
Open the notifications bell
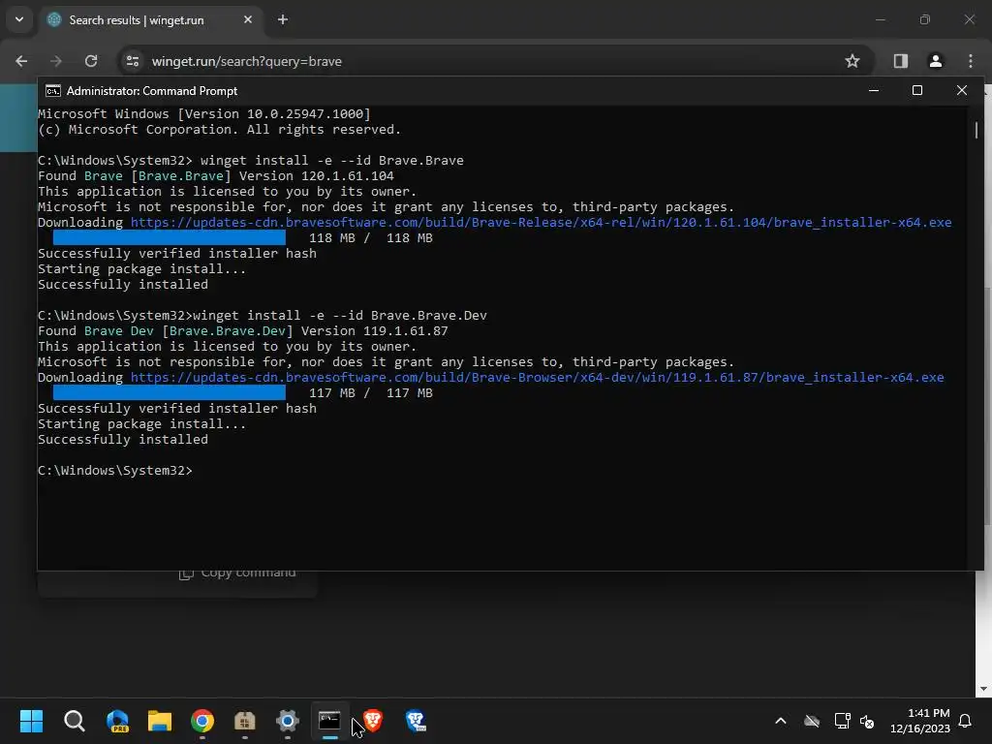click(965, 721)
